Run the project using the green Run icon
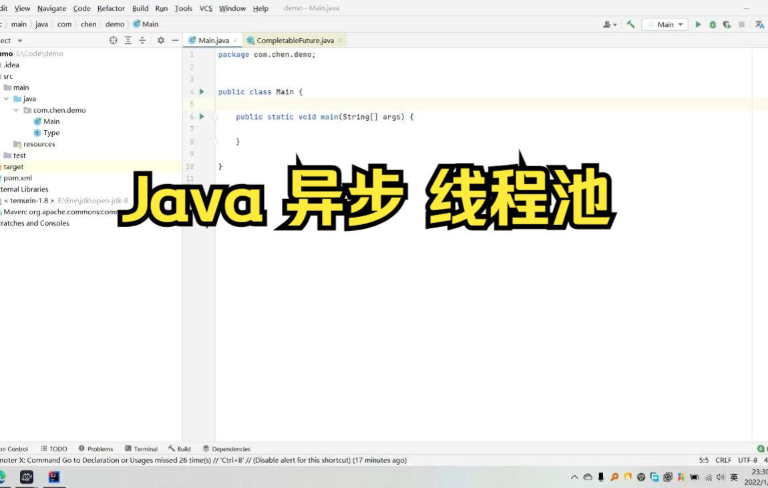The image size is (768, 488). click(697, 24)
